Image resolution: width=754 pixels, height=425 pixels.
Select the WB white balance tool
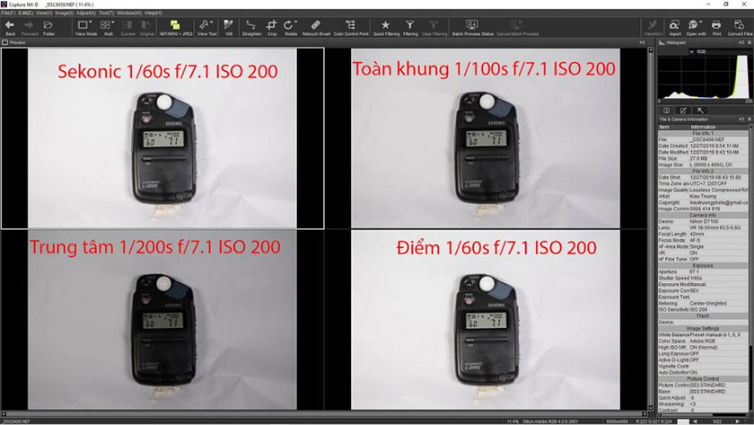tap(229, 28)
